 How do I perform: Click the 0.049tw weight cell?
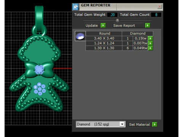[x=140, y=48]
